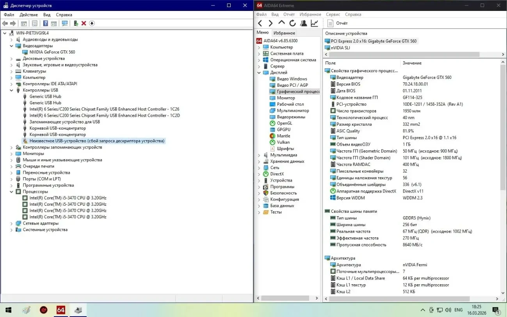Switch to the Избранное tab in AIDA64 sidebar
This screenshot has width=507, height=317.
(284, 33)
